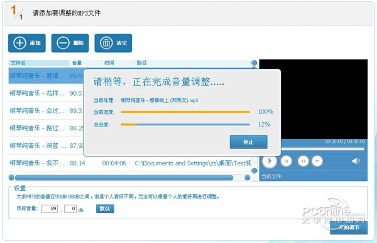Select the row 钢琴纯音乐 - 深蓝 ...
Image resolution: width=377 pixels, height=243 pixels.
46,146
